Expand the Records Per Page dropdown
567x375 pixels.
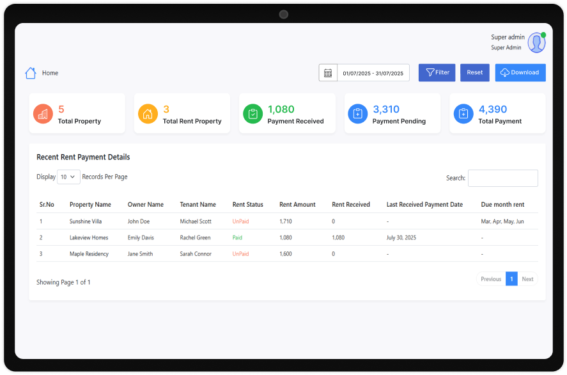(x=68, y=177)
